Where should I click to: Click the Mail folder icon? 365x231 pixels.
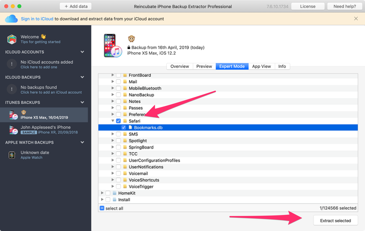[x=125, y=82]
